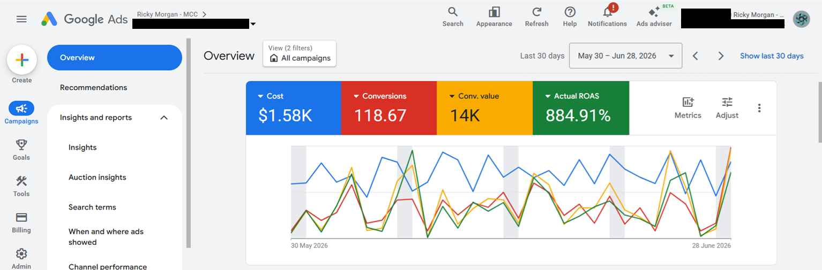Open the Insights page

pyautogui.click(x=83, y=148)
